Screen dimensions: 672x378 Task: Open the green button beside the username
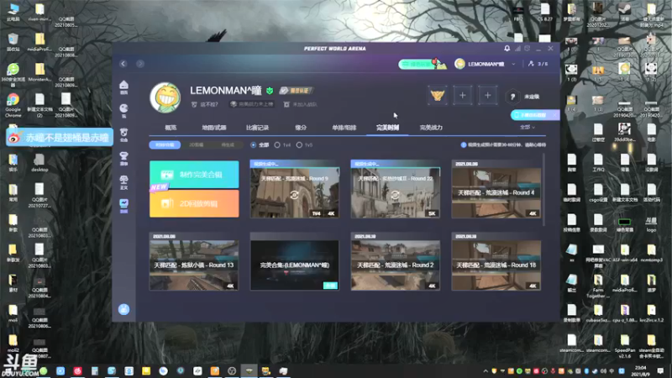[416, 64]
